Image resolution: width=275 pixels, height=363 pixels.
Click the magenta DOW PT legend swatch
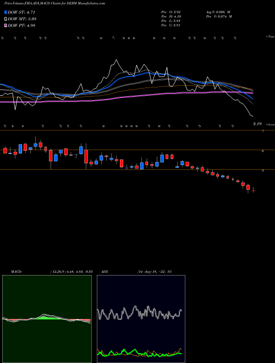5,25
